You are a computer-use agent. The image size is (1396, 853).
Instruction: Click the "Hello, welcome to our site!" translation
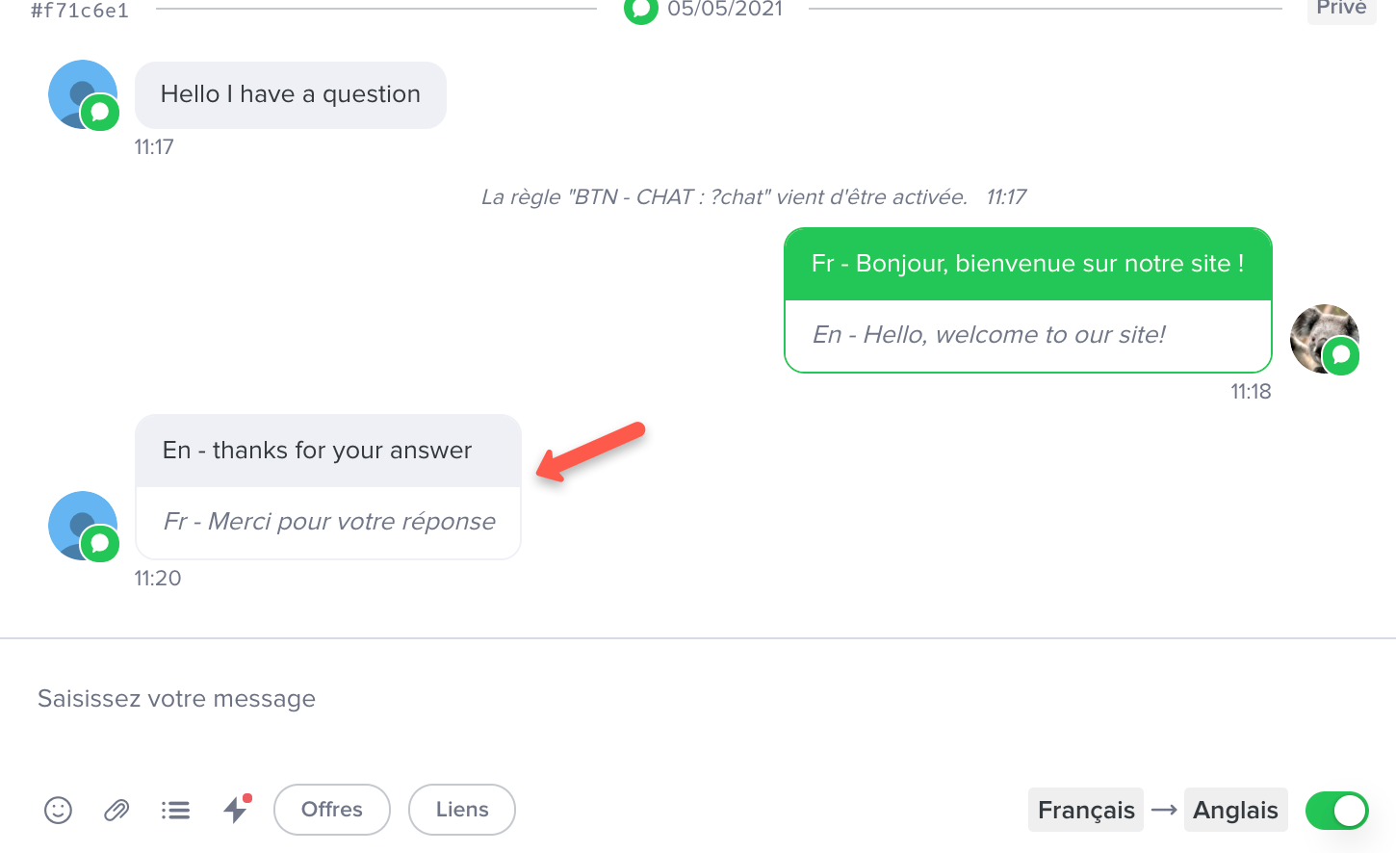click(x=989, y=335)
